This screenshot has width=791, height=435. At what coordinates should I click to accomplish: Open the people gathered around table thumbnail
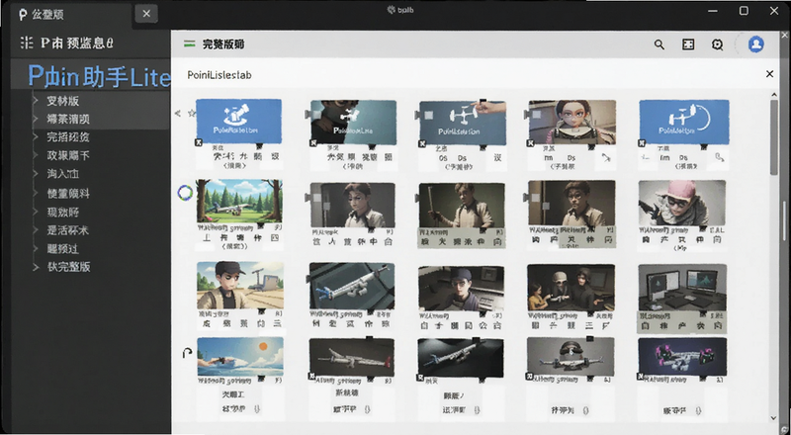click(571, 288)
